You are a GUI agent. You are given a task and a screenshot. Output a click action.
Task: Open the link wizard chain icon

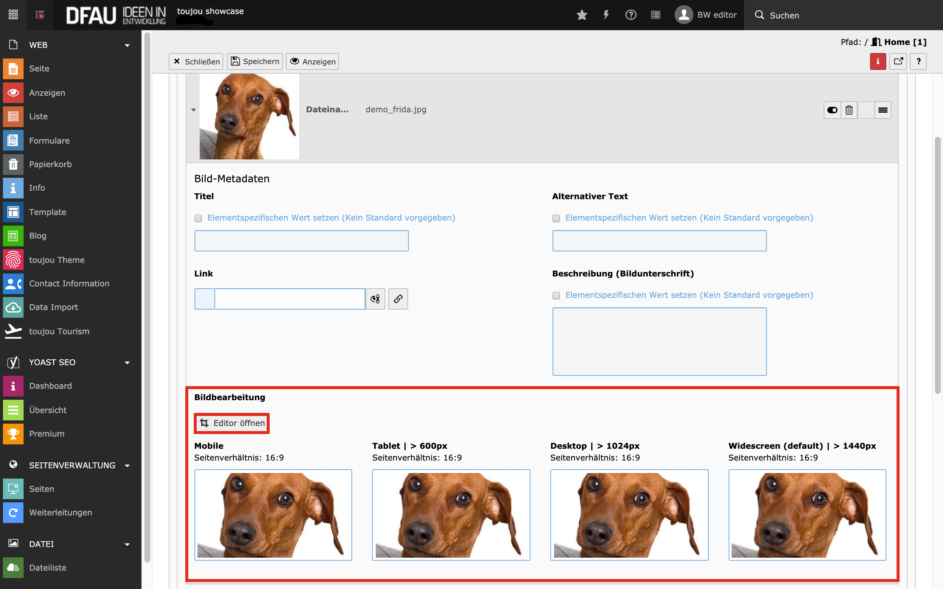coord(398,299)
